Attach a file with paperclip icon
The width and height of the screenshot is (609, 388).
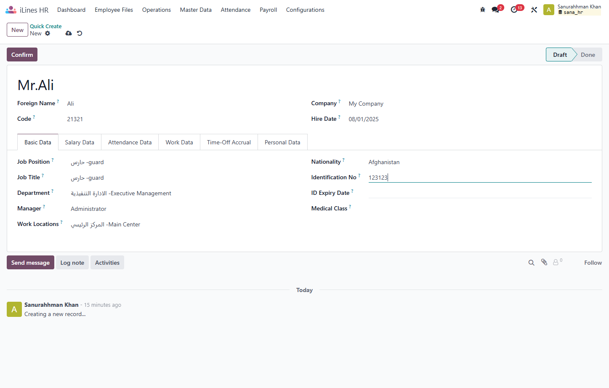click(544, 262)
